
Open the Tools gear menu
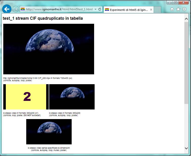point(184,9)
